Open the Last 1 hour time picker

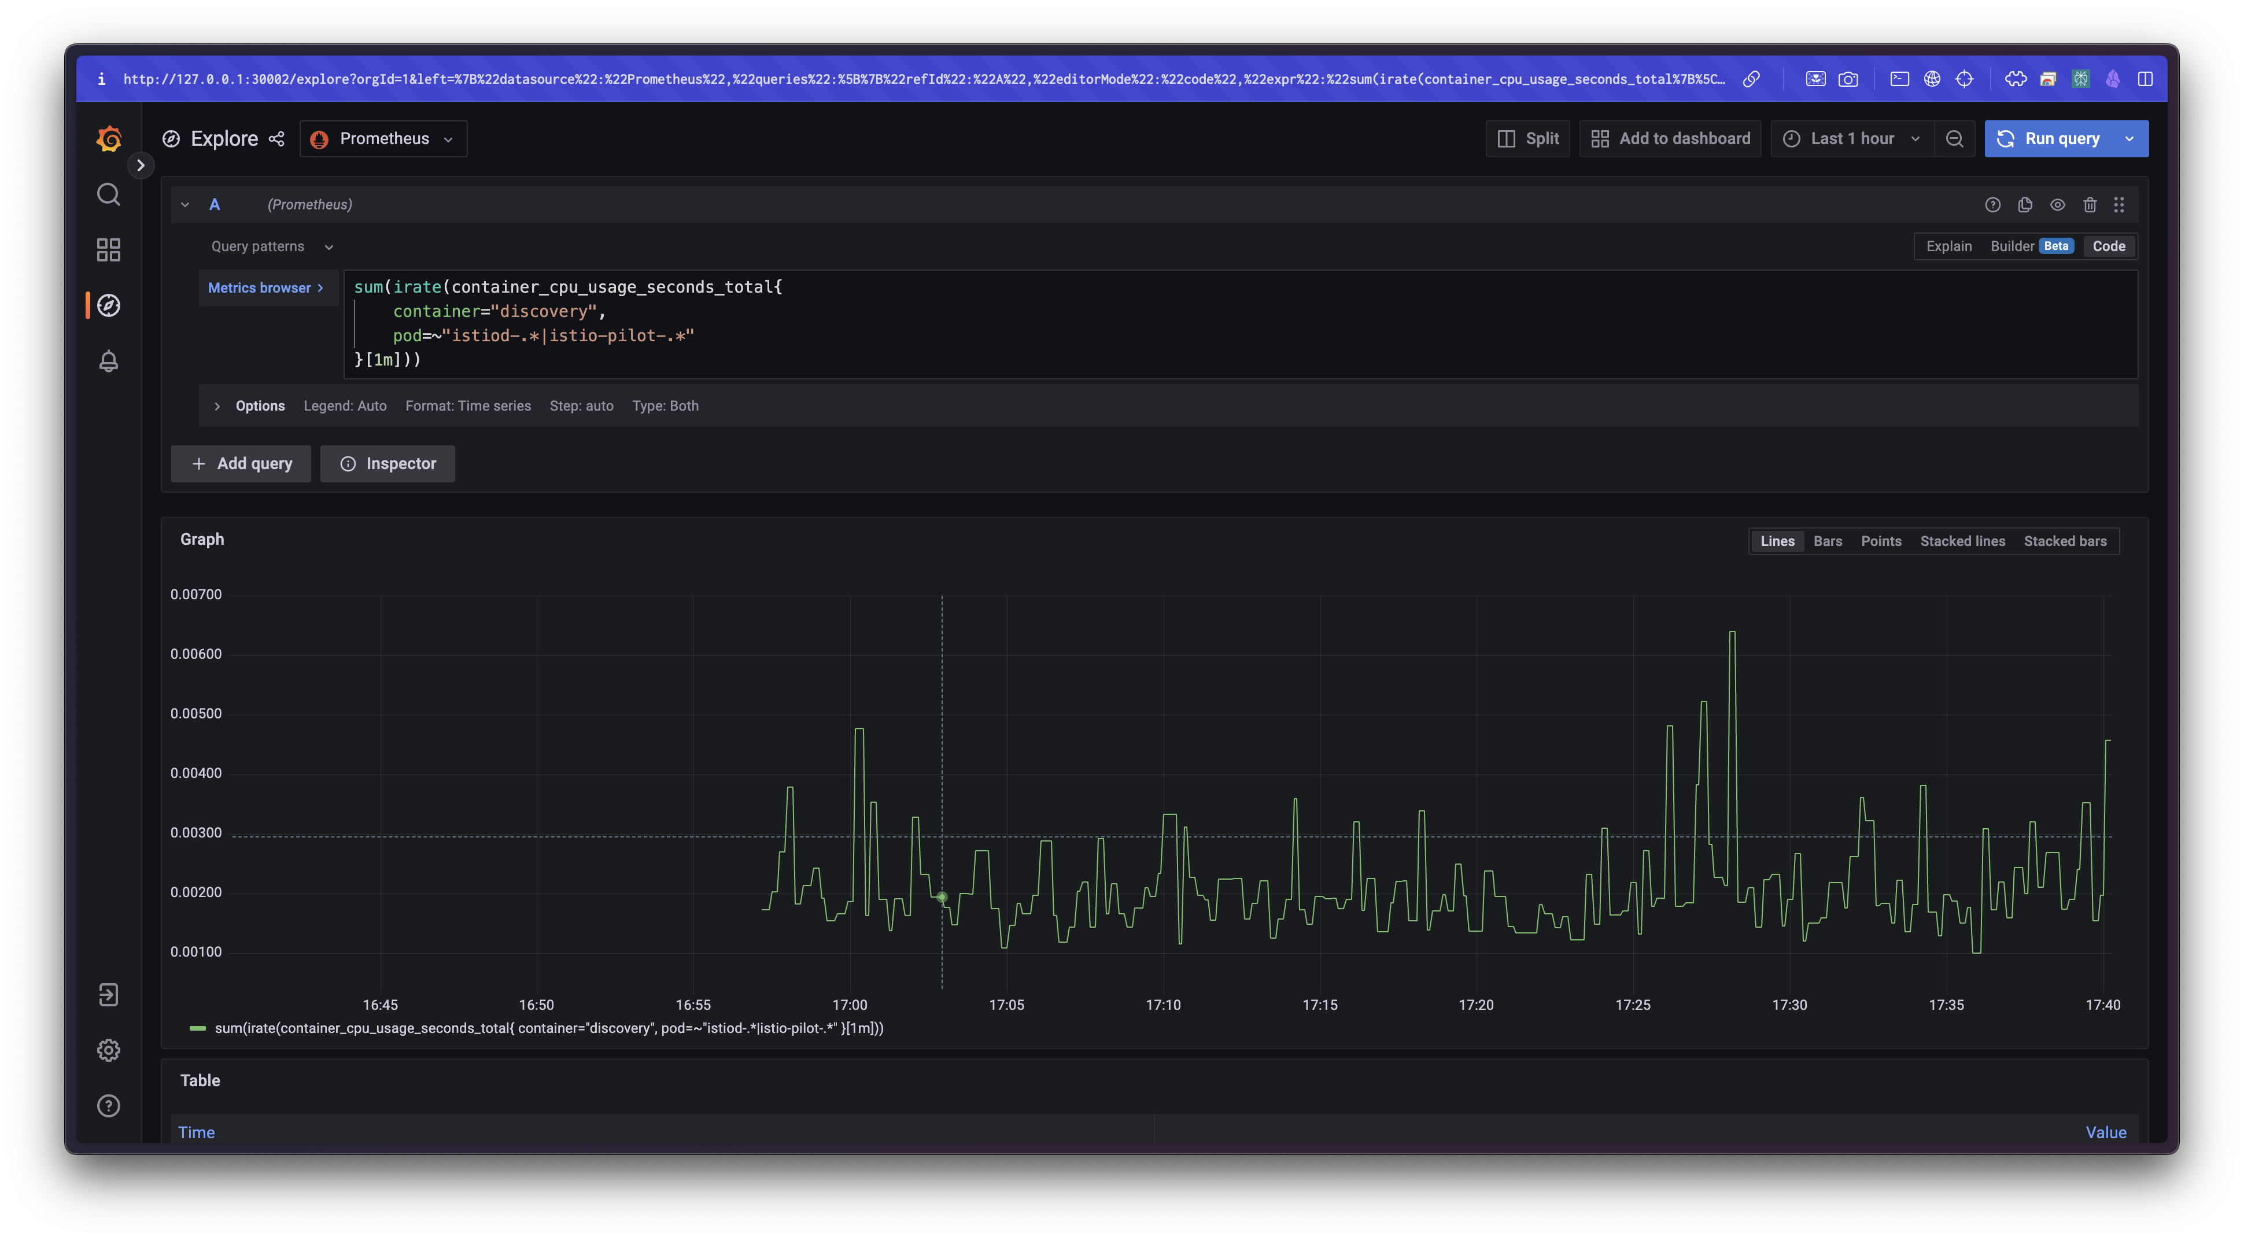[1851, 139]
